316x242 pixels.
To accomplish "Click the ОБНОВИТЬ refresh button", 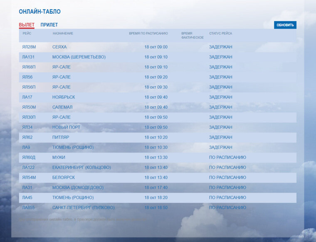I will pos(285,25).
